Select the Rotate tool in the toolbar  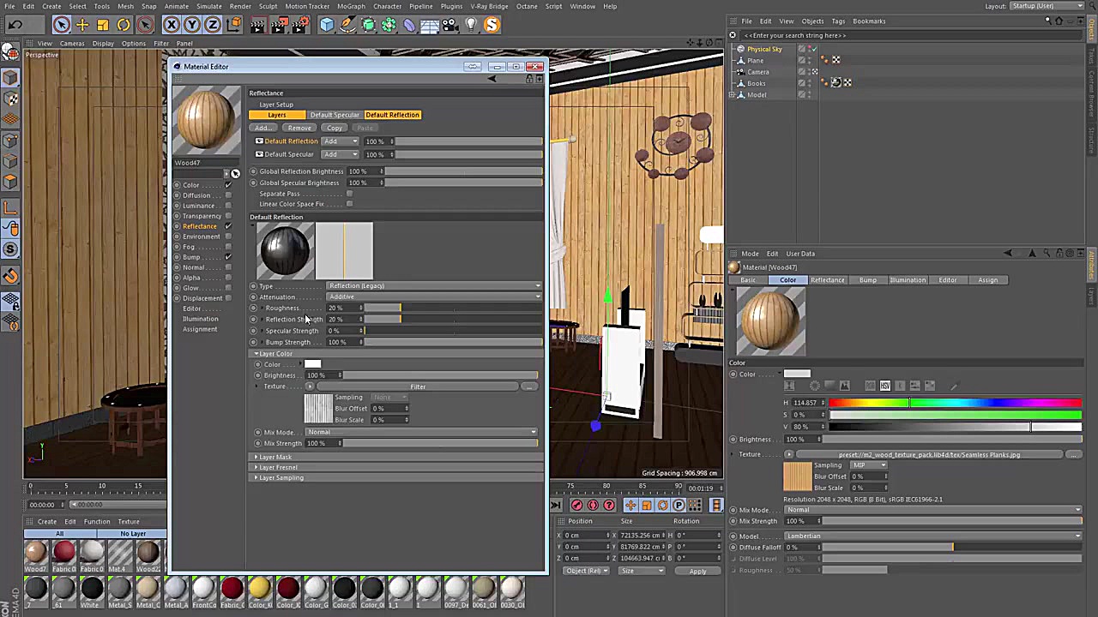coord(123,24)
